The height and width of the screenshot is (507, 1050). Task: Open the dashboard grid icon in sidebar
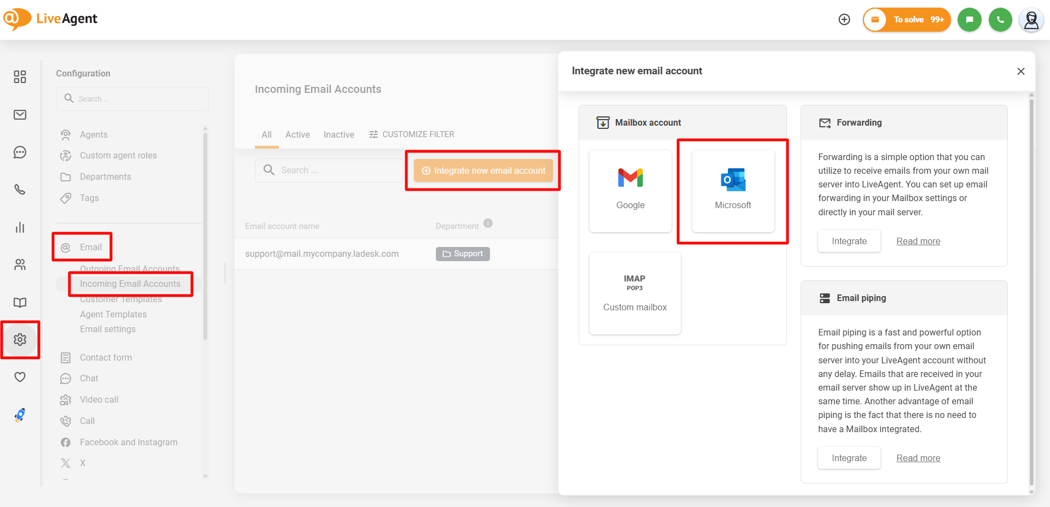click(20, 77)
